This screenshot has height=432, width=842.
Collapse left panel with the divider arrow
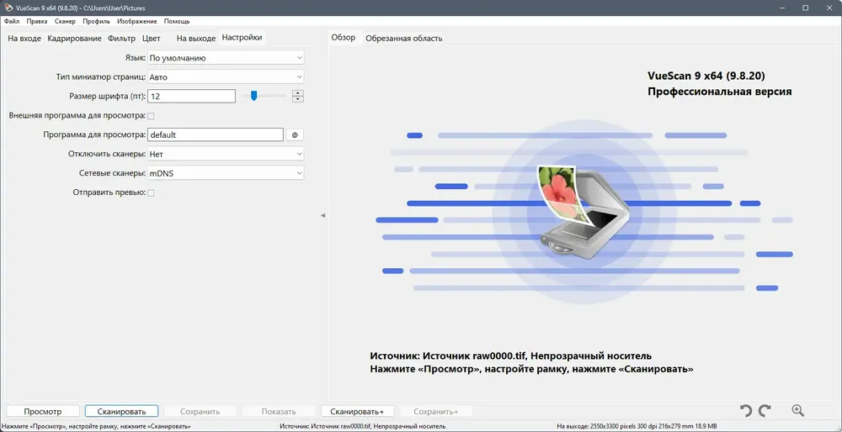tap(322, 215)
